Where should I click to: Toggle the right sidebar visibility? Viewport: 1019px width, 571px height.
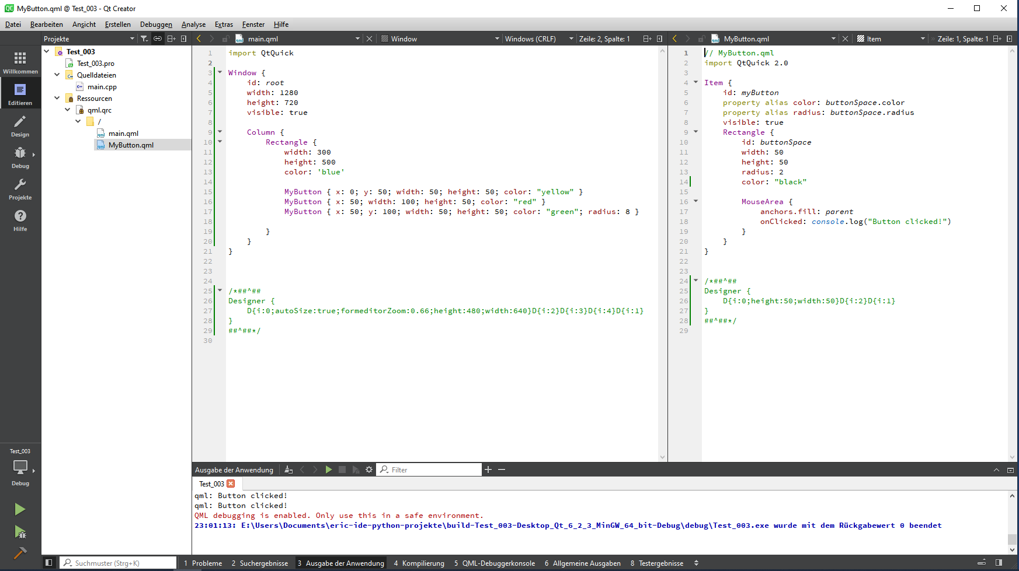click(999, 563)
